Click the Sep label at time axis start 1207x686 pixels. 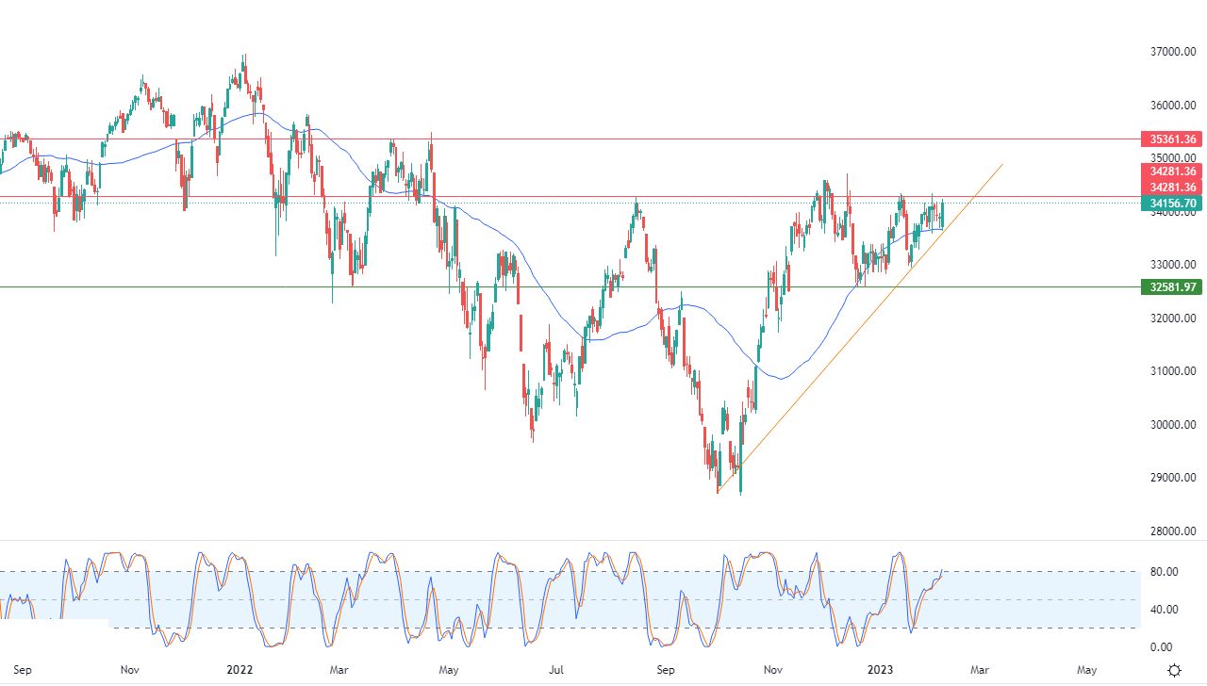(23, 670)
